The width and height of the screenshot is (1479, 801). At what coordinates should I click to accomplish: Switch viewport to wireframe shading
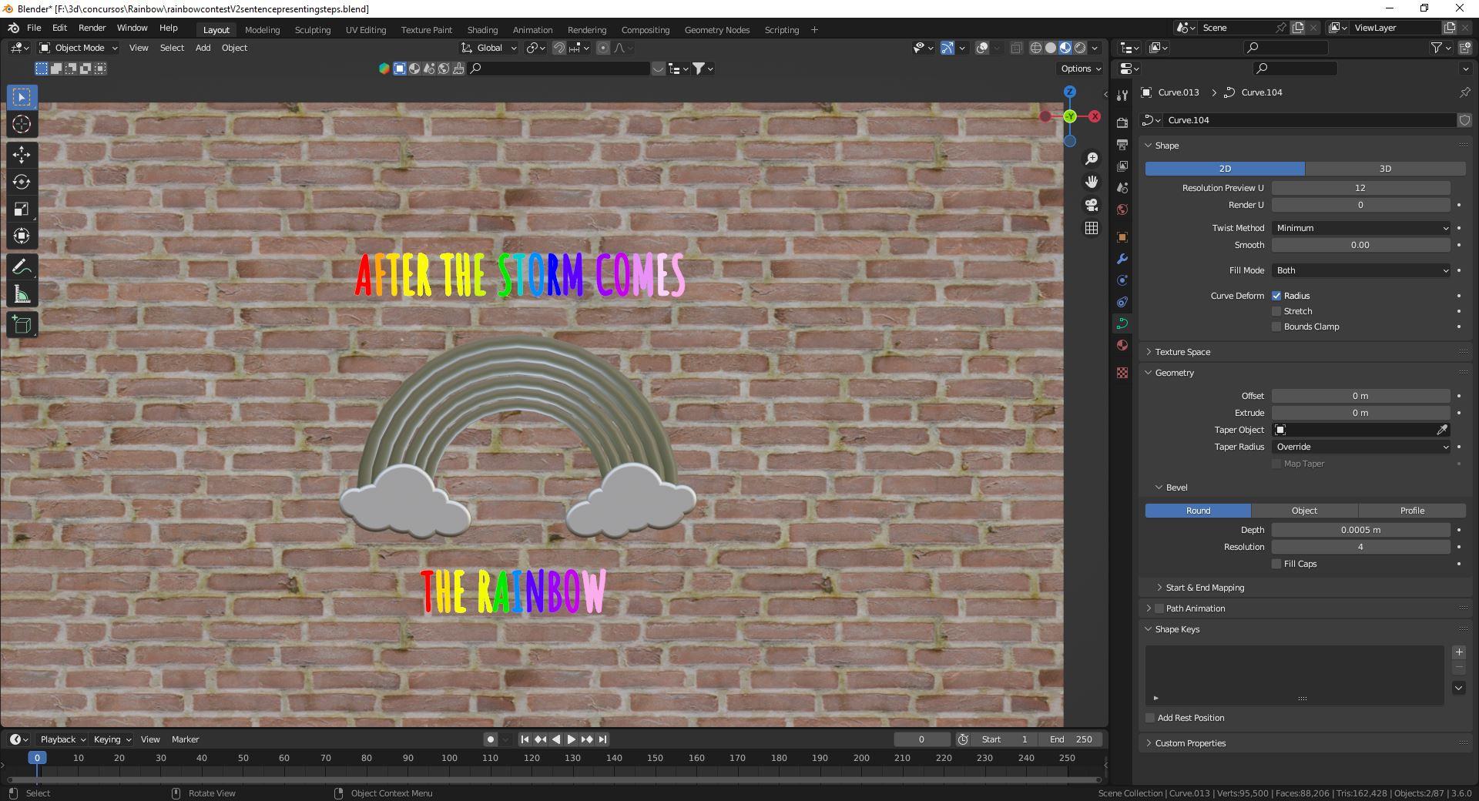[1036, 48]
